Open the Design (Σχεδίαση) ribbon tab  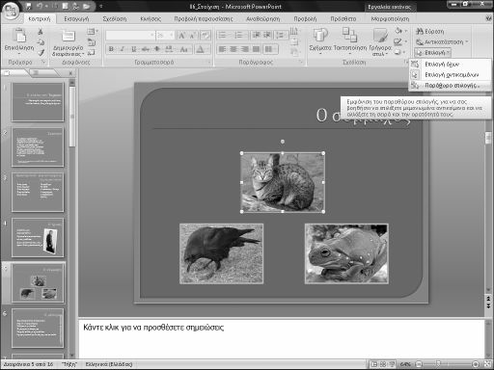click(x=115, y=19)
